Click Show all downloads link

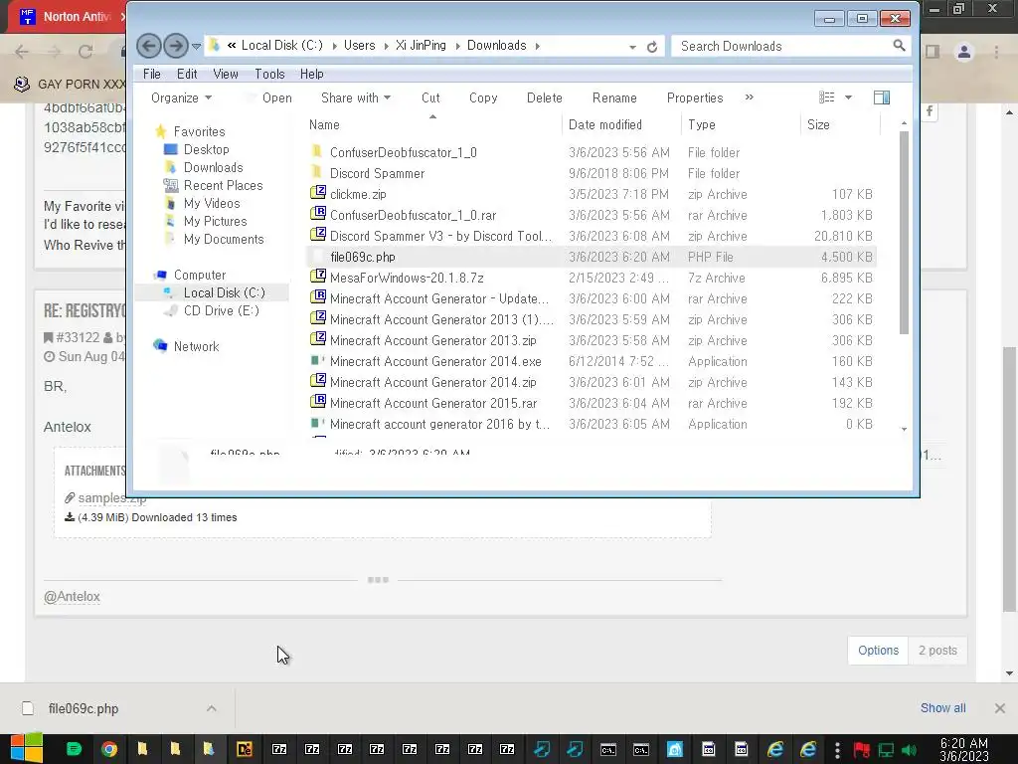[x=942, y=708]
